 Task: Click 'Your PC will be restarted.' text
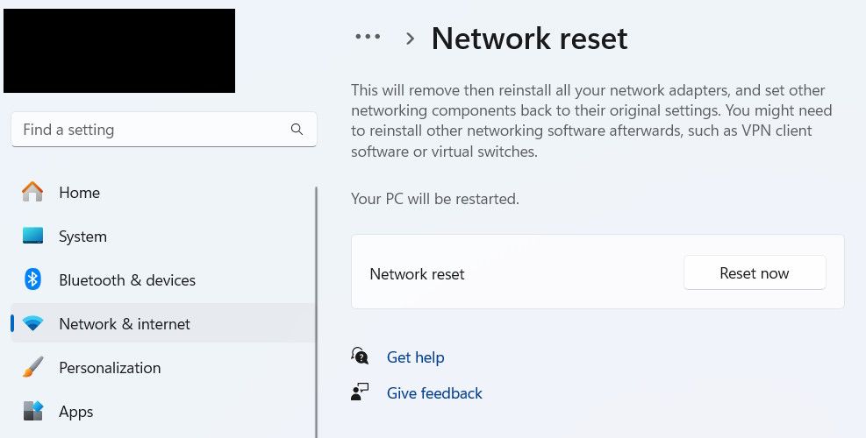(435, 198)
